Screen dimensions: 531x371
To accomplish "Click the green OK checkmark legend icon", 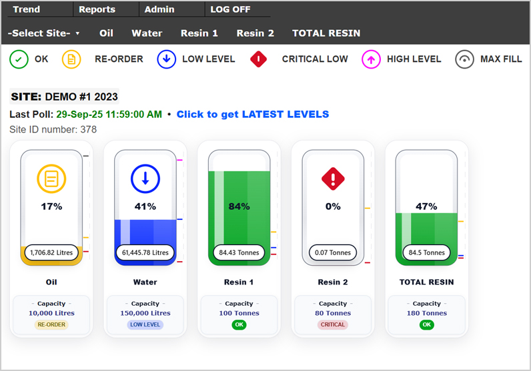I will (19, 59).
